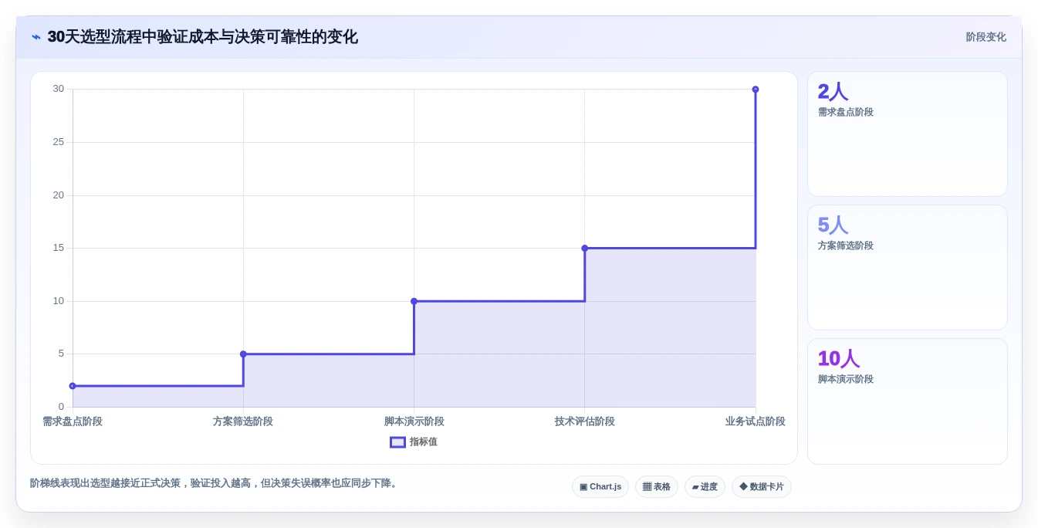
Task: Select the 进度 tag
Action: tap(705, 487)
